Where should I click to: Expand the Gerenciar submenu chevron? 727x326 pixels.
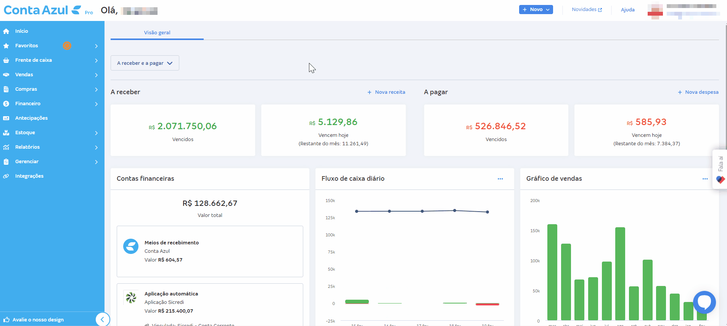97,162
